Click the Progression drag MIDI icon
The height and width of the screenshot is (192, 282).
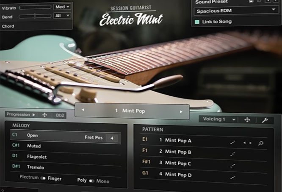click(44, 115)
